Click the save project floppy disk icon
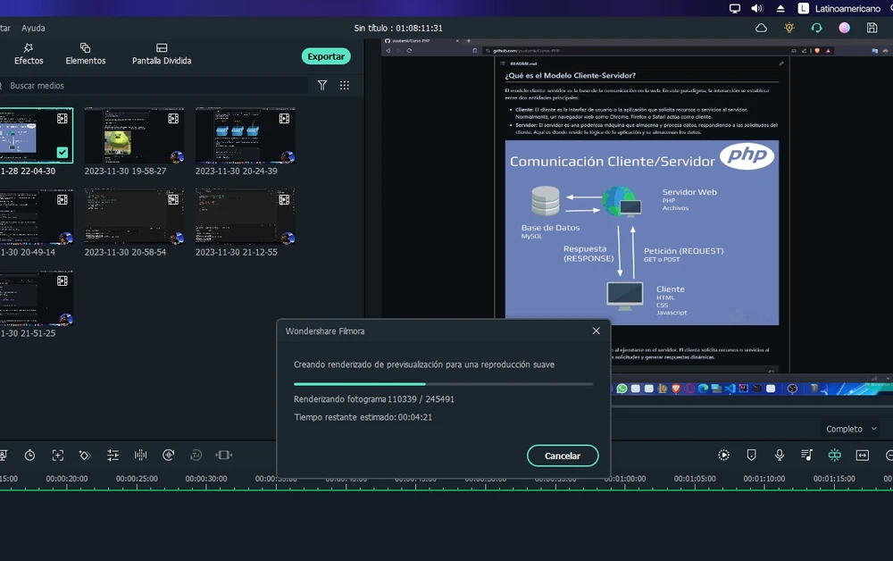Screen dimensions: 893x561 click(x=872, y=28)
